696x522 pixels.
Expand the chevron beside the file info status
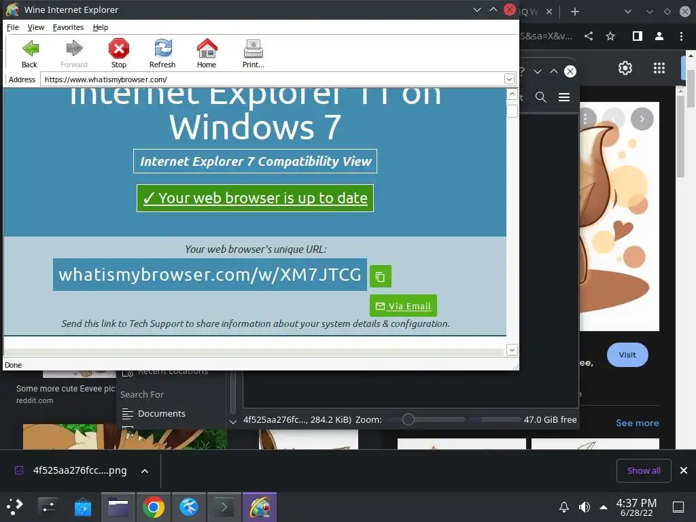point(233,421)
